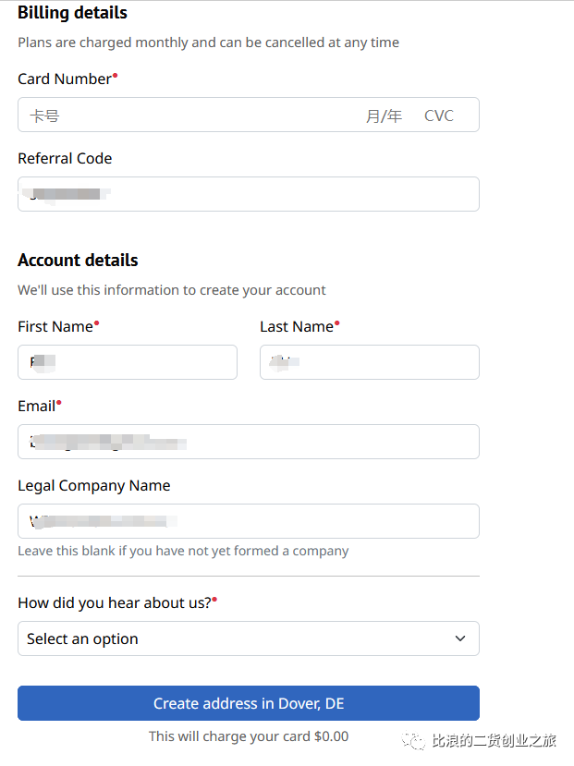Viewport: 574px width, 766px height.
Task: Click the 'Email' field label
Action: click(39, 406)
